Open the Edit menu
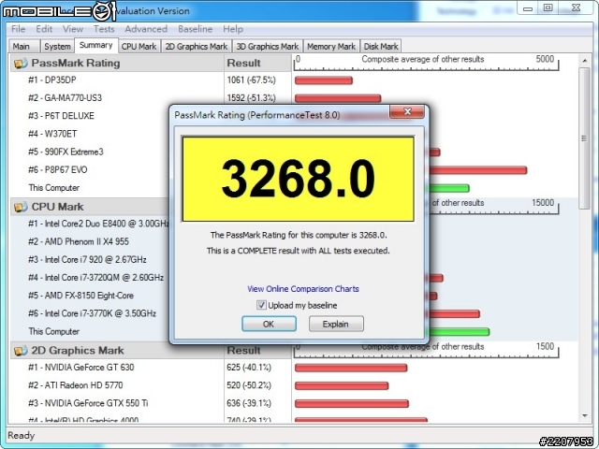Image resolution: width=599 pixels, height=449 pixels. (44, 29)
